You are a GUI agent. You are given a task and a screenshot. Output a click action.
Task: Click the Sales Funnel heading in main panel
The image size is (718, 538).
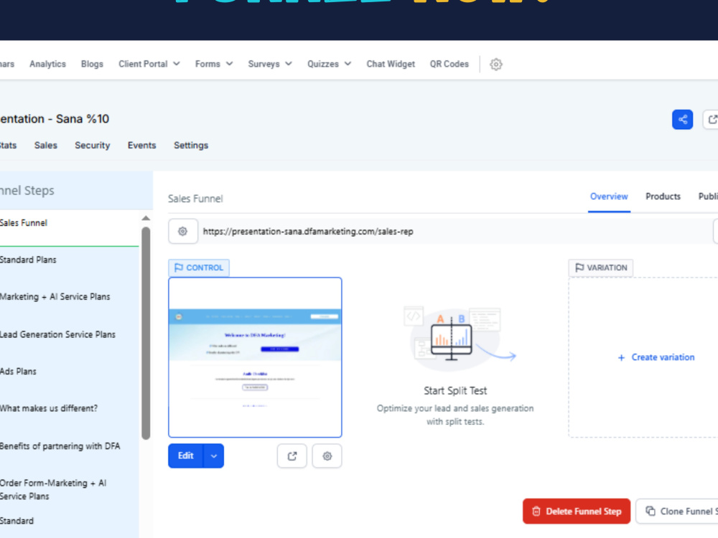pos(195,199)
